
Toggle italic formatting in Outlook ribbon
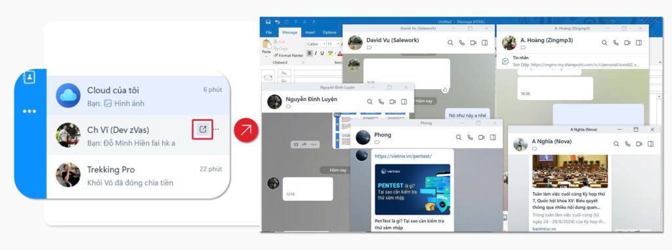click(316, 53)
